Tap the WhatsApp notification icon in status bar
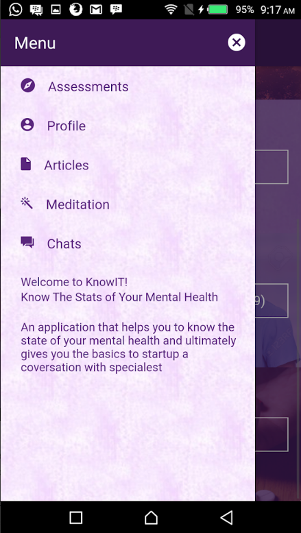 pos(15,9)
